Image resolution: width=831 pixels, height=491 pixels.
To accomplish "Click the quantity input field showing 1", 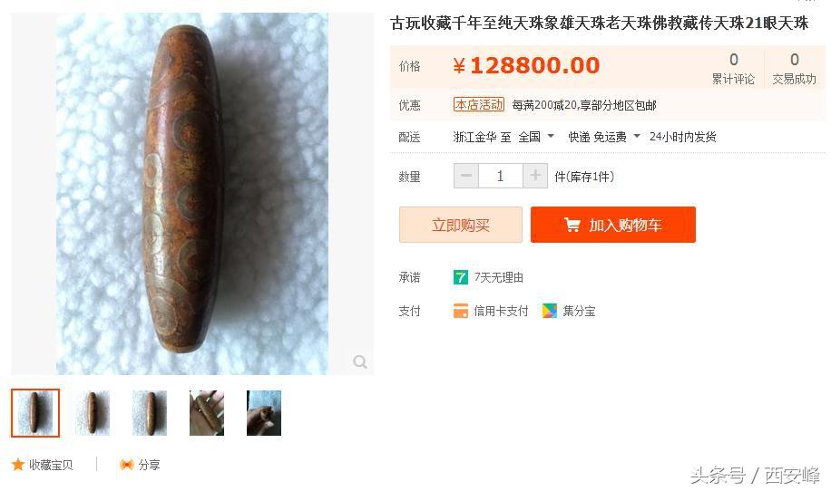I will pyautogui.click(x=500, y=176).
